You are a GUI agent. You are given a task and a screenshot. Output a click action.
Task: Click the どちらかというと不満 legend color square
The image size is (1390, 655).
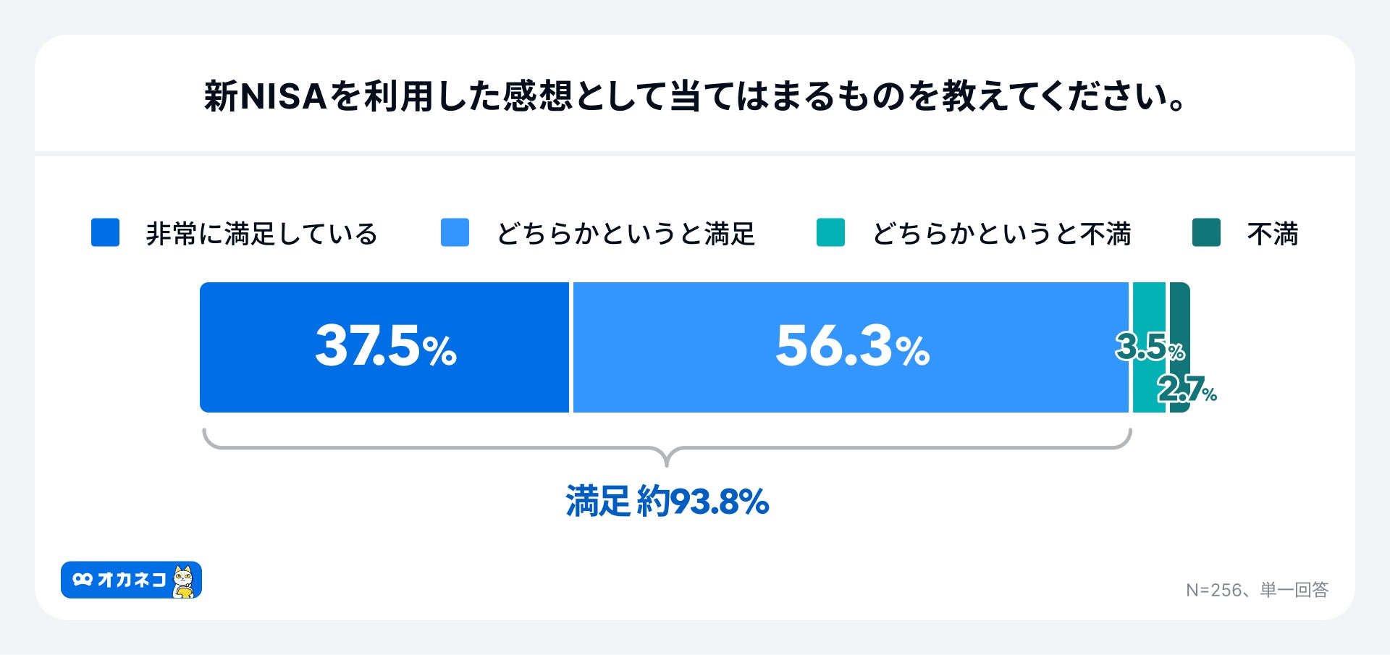tap(830, 233)
